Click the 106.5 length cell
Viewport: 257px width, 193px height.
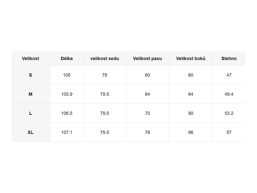[x=67, y=113]
